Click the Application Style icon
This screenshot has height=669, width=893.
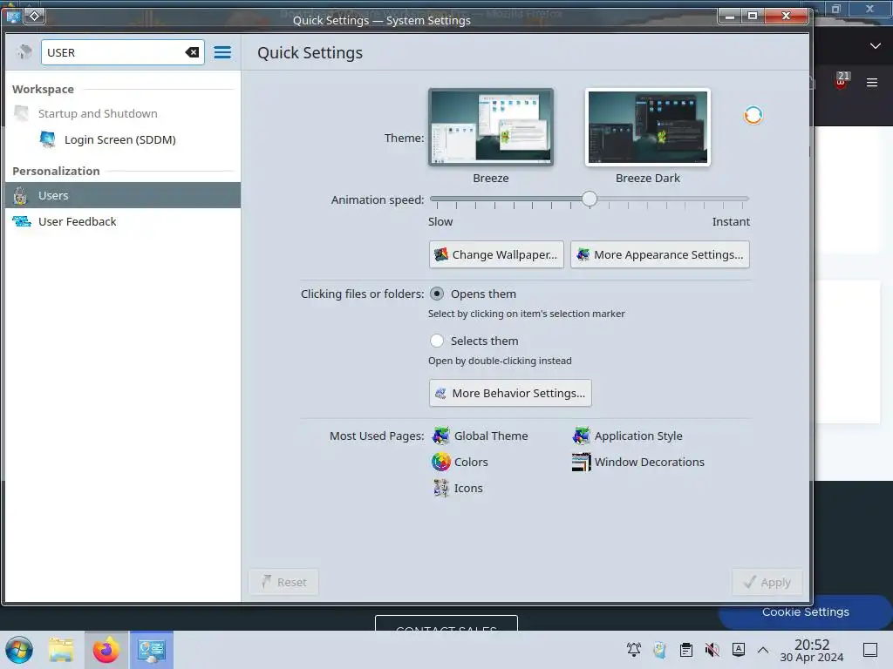pos(582,436)
